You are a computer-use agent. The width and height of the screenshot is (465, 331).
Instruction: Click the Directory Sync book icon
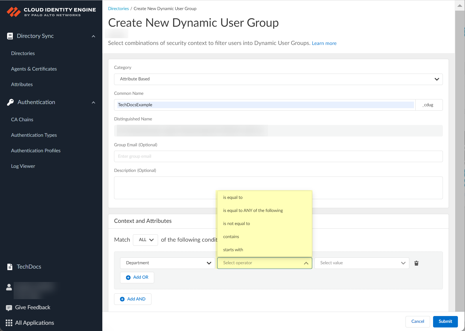coord(10,36)
